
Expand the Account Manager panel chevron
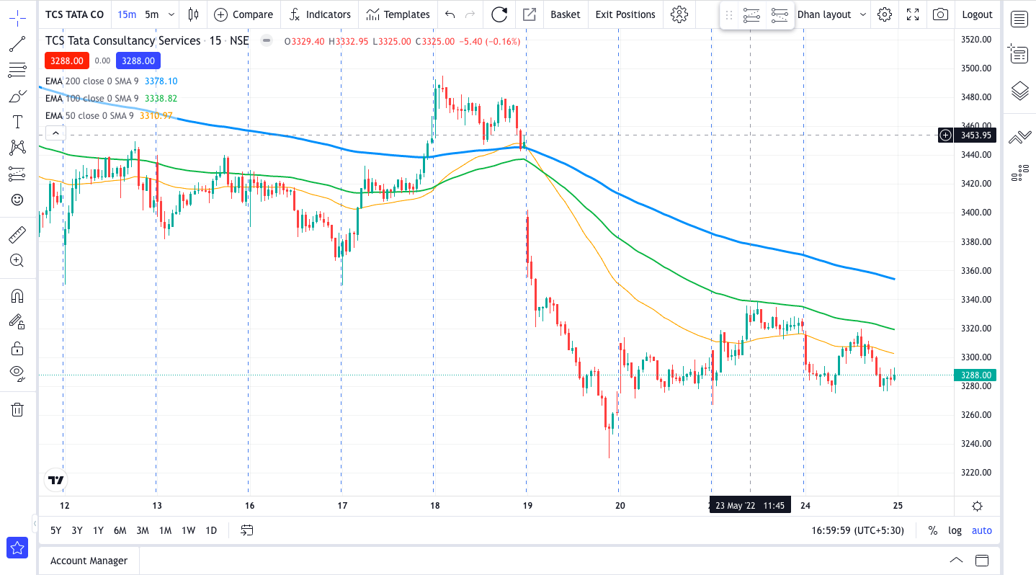[x=956, y=561]
